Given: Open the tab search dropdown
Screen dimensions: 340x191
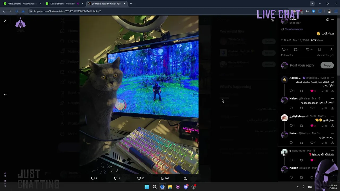Looking at the screenshot, I should pos(312,3).
